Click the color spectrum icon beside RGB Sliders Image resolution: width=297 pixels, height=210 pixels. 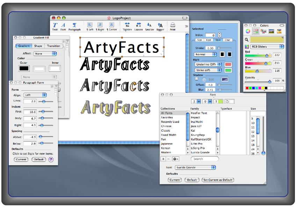tap(247, 47)
